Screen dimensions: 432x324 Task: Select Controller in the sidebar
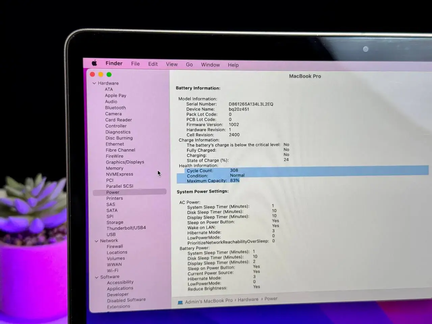(116, 126)
